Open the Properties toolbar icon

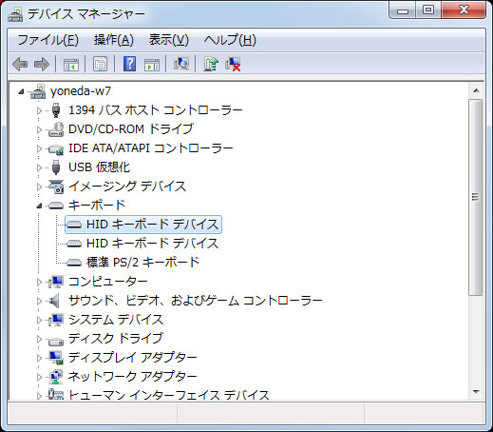[x=101, y=64]
